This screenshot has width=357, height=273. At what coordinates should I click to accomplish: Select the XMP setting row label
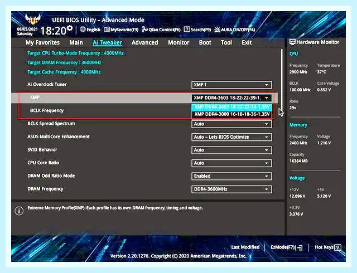point(35,97)
